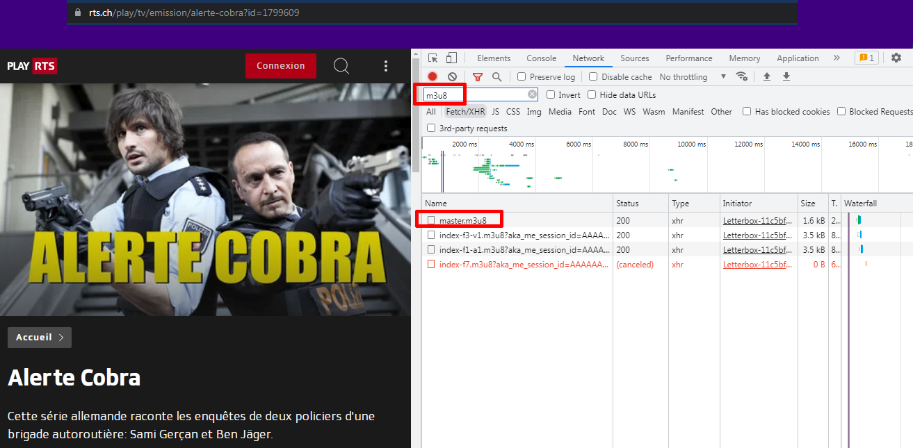Tick the Invert checkbox

coord(551,95)
